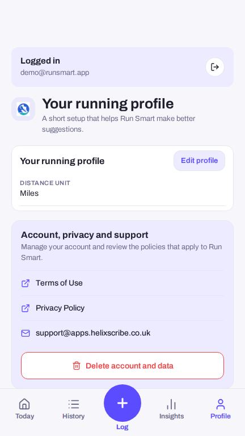
Task: Click Delete account and data button
Action: tap(122, 366)
